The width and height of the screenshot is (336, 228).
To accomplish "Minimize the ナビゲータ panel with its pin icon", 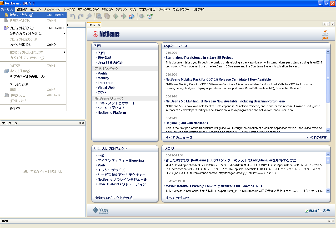I will [x=79, y=123].
